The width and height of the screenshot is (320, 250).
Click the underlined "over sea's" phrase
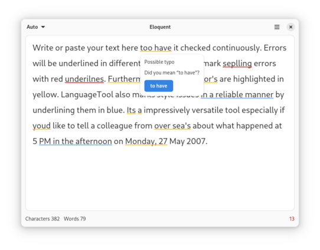click(172, 126)
